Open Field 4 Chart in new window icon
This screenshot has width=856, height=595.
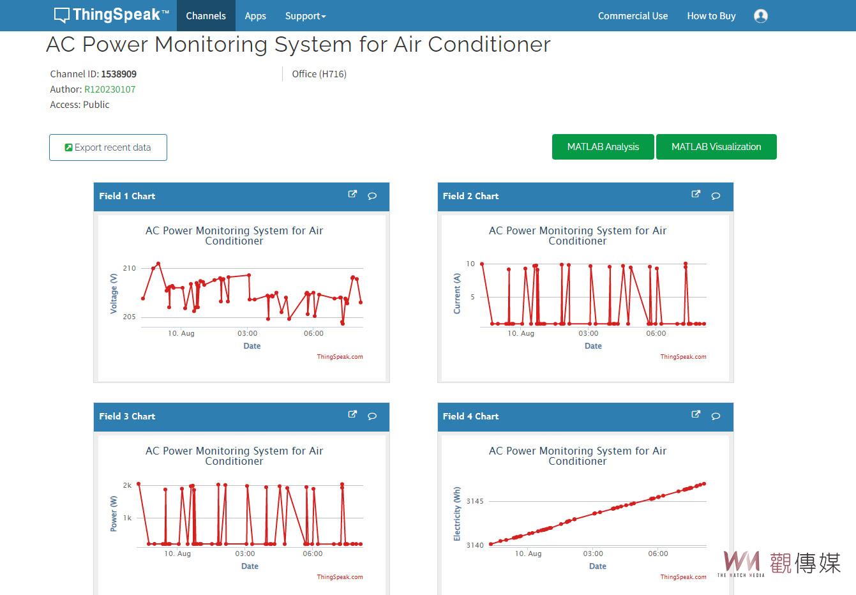point(696,415)
